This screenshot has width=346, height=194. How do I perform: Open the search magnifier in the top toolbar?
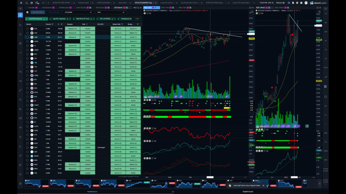click(x=27, y=3)
